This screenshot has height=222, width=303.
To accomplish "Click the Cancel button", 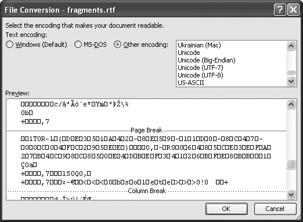I will pyautogui.click(x=275, y=209).
